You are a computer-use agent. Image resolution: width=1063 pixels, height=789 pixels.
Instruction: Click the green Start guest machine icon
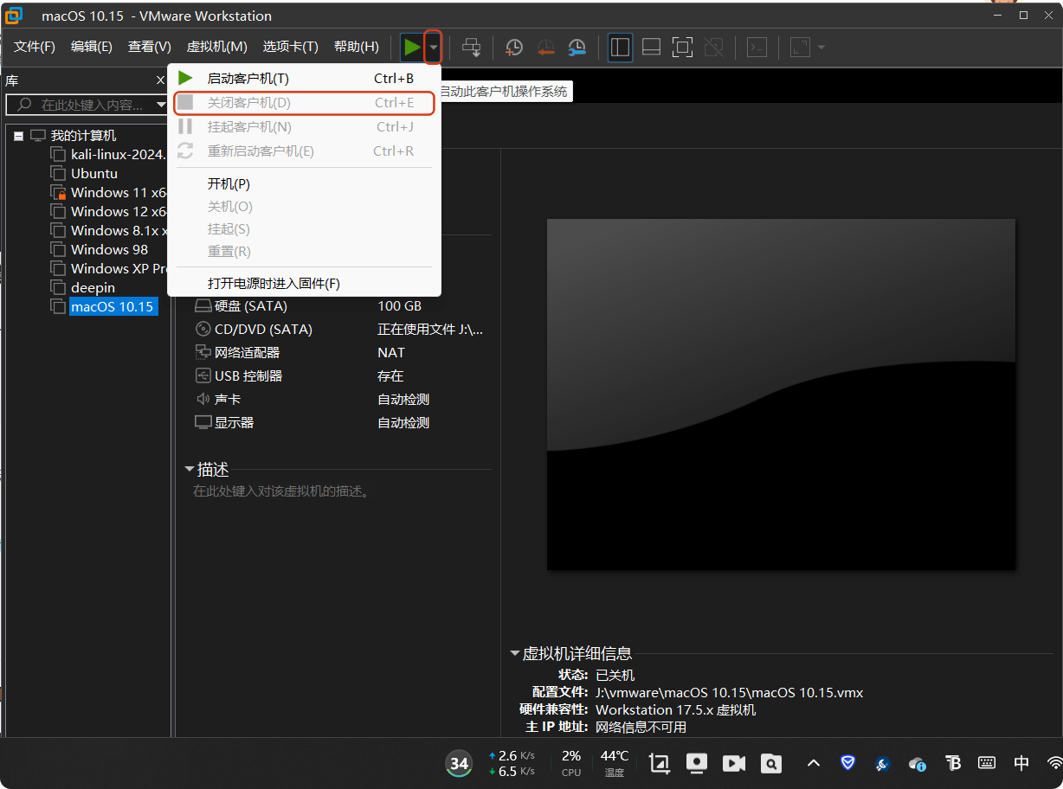(x=413, y=48)
